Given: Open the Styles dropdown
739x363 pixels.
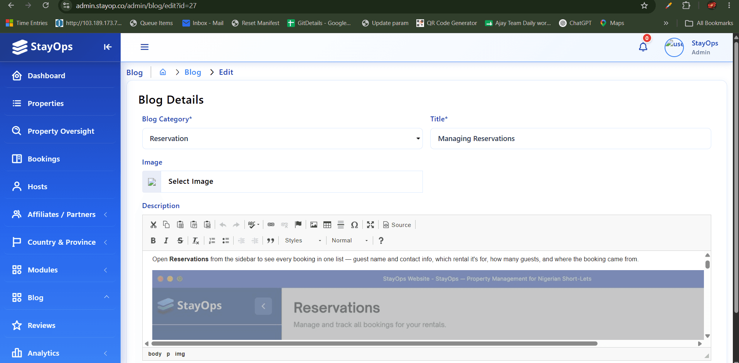Looking at the screenshot, I should coord(303,240).
